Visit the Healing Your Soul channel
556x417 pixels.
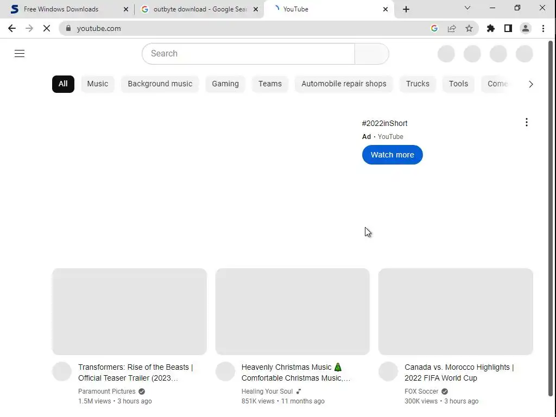pos(267,391)
